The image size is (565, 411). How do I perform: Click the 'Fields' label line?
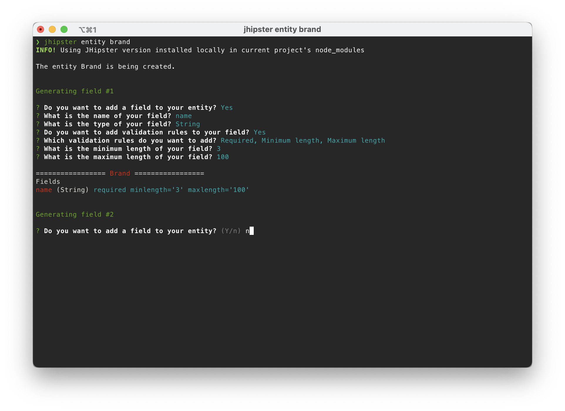pos(48,182)
